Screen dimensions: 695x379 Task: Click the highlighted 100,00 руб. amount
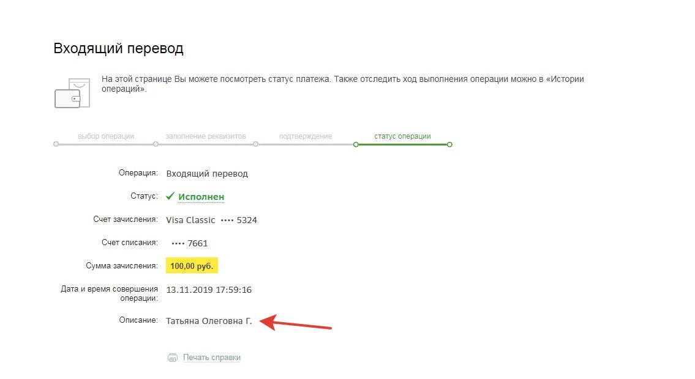[x=192, y=266]
